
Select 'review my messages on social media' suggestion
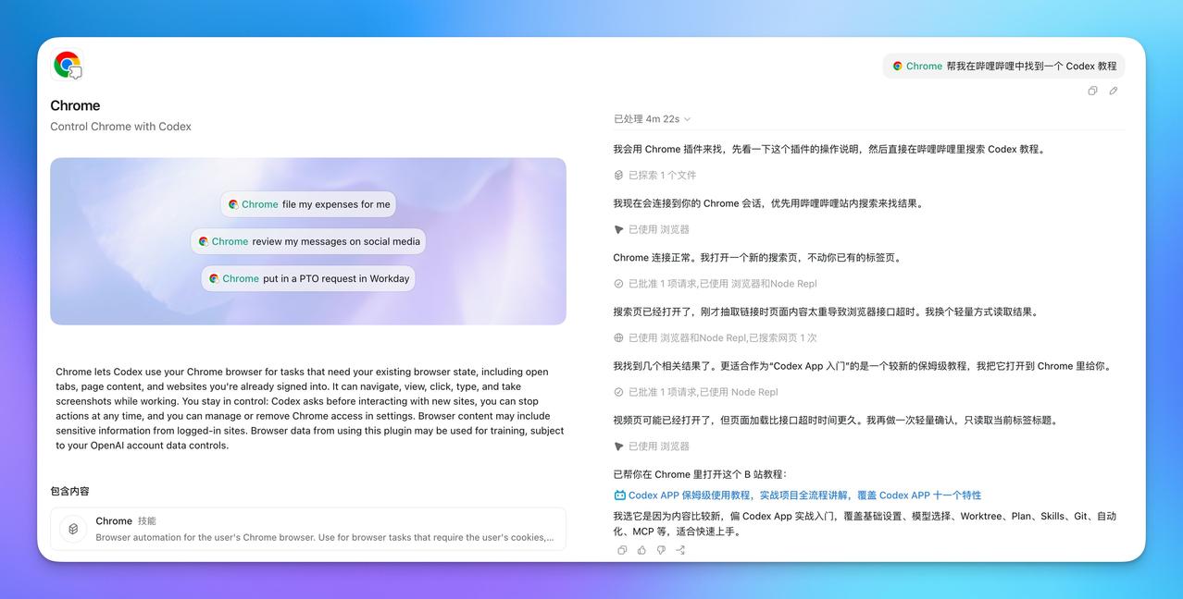308,241
